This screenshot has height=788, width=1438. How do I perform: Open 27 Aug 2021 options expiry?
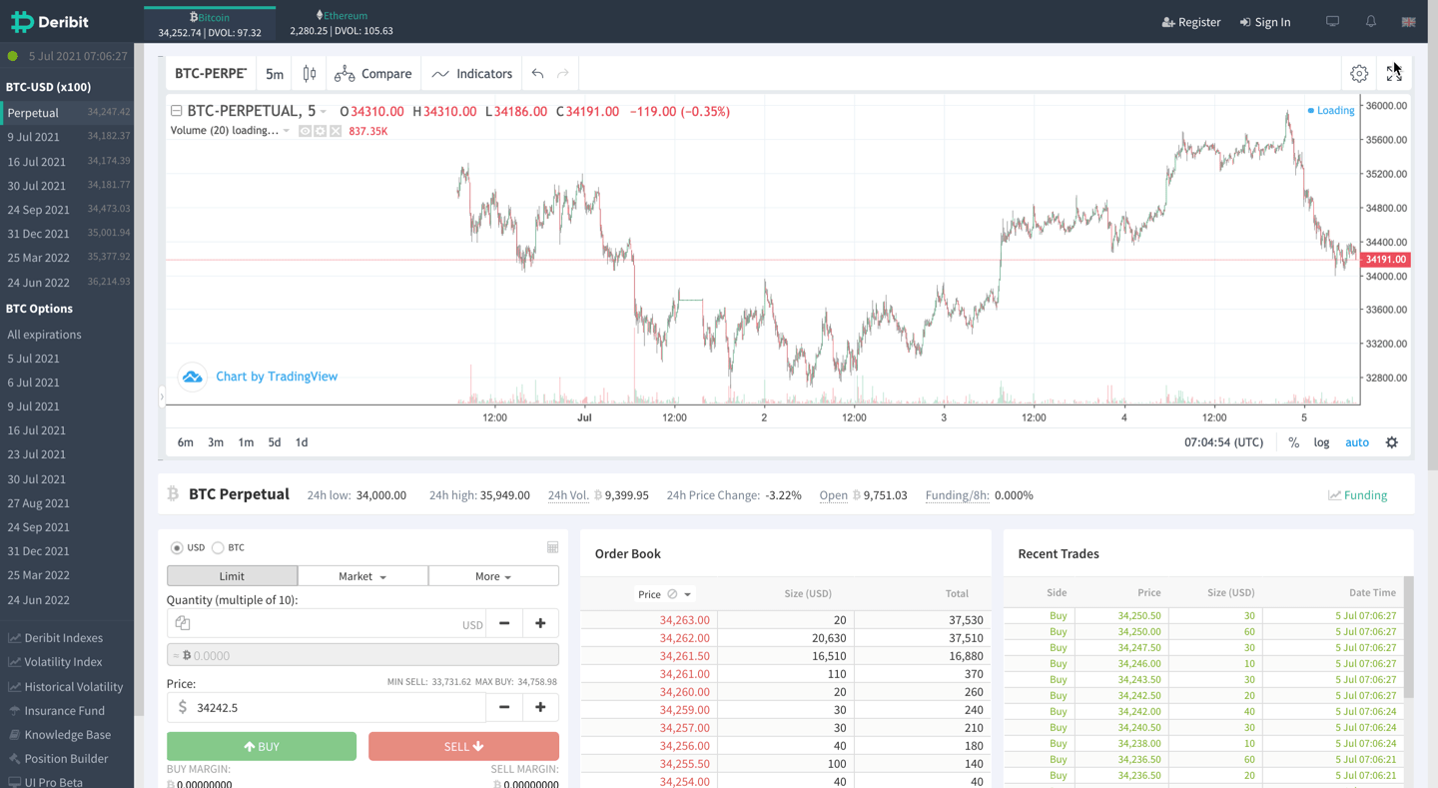[x=38, y=503]
